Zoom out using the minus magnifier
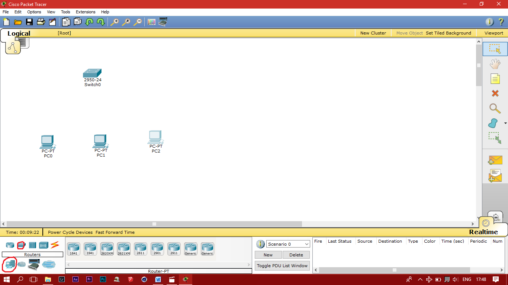This screenshot has height=285, width=508. click(138, 22)
